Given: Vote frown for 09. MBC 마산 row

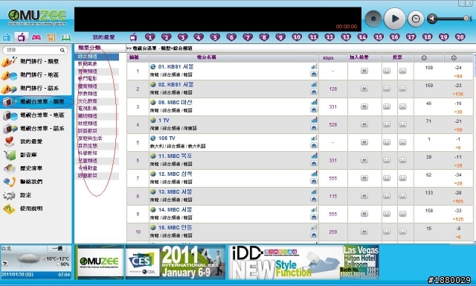Looking at the screenshot, I should [x=402, y=107].
